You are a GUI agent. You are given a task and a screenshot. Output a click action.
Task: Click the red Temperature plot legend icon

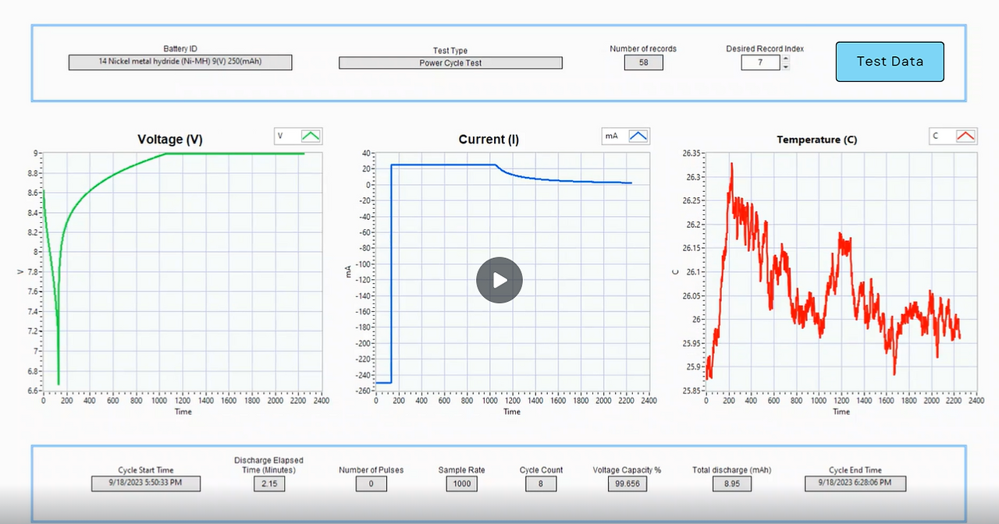tap(965, 136)
